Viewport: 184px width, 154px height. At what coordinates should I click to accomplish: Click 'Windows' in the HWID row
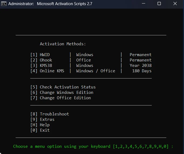[85, 55]
